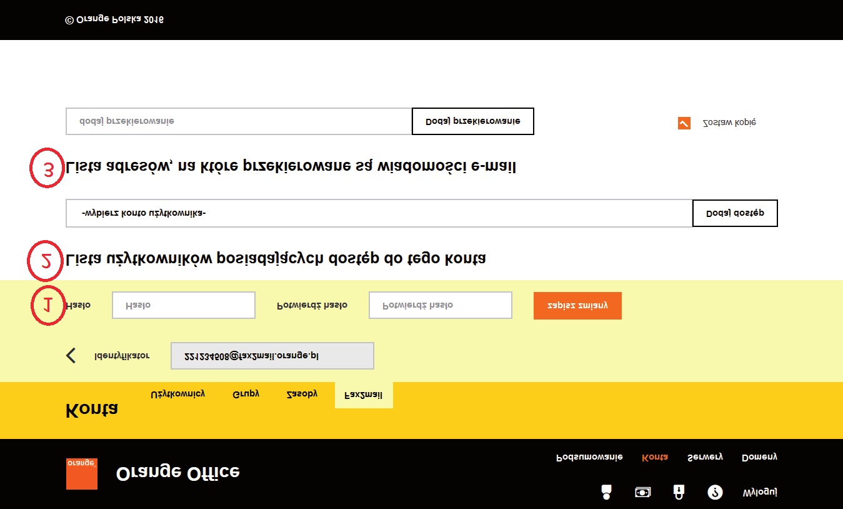Screen dimensions: 843x509
Task: Open Domeny in the top navigation
Action: 759,457
